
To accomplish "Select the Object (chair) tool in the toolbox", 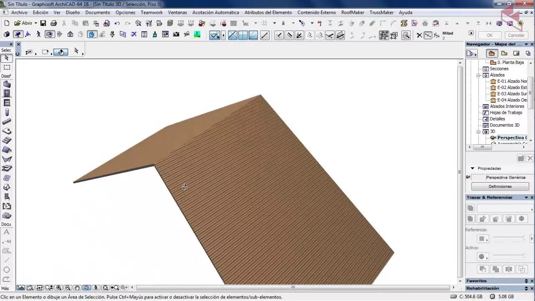I will point(7,196).
